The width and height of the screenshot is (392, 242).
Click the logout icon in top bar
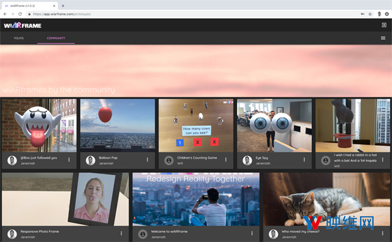coord(384,25)
